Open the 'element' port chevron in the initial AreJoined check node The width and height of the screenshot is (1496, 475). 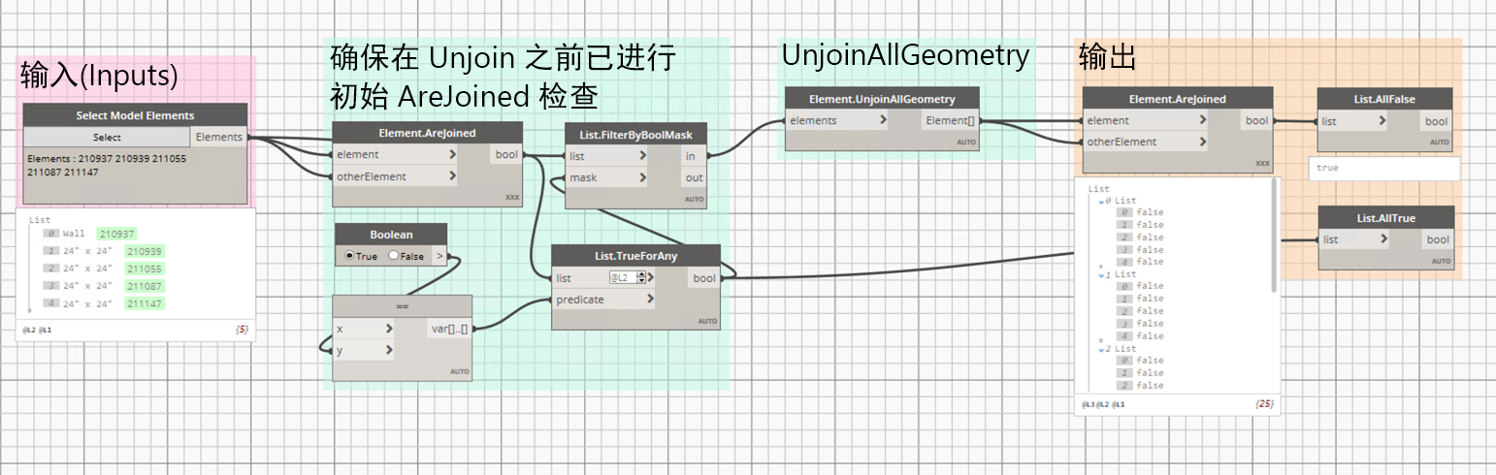pyautogui.click(x=453, y=155)
